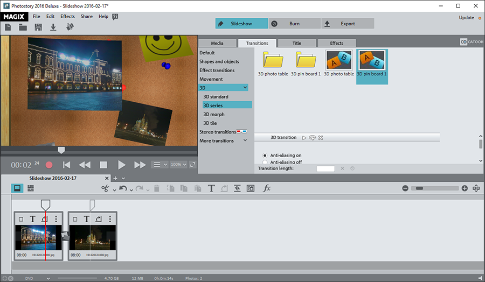The width and height of the screenshot is (485, 282).
Task: Click the transition icon between the two photos
Action: click(66, 235)
